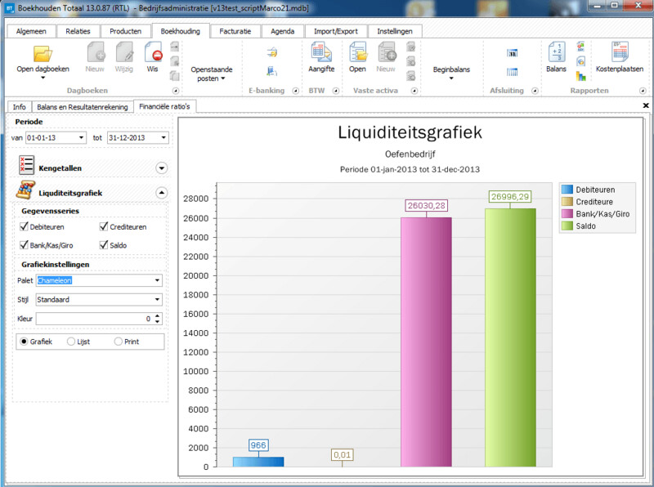654x487 pixels.
Task: Toggle the Bank/Kas/Giro checkbox
Action: point(24,245)
